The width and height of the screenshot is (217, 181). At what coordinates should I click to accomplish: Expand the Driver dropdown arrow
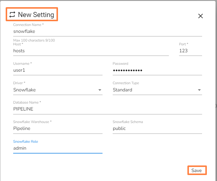pos(100,90)
